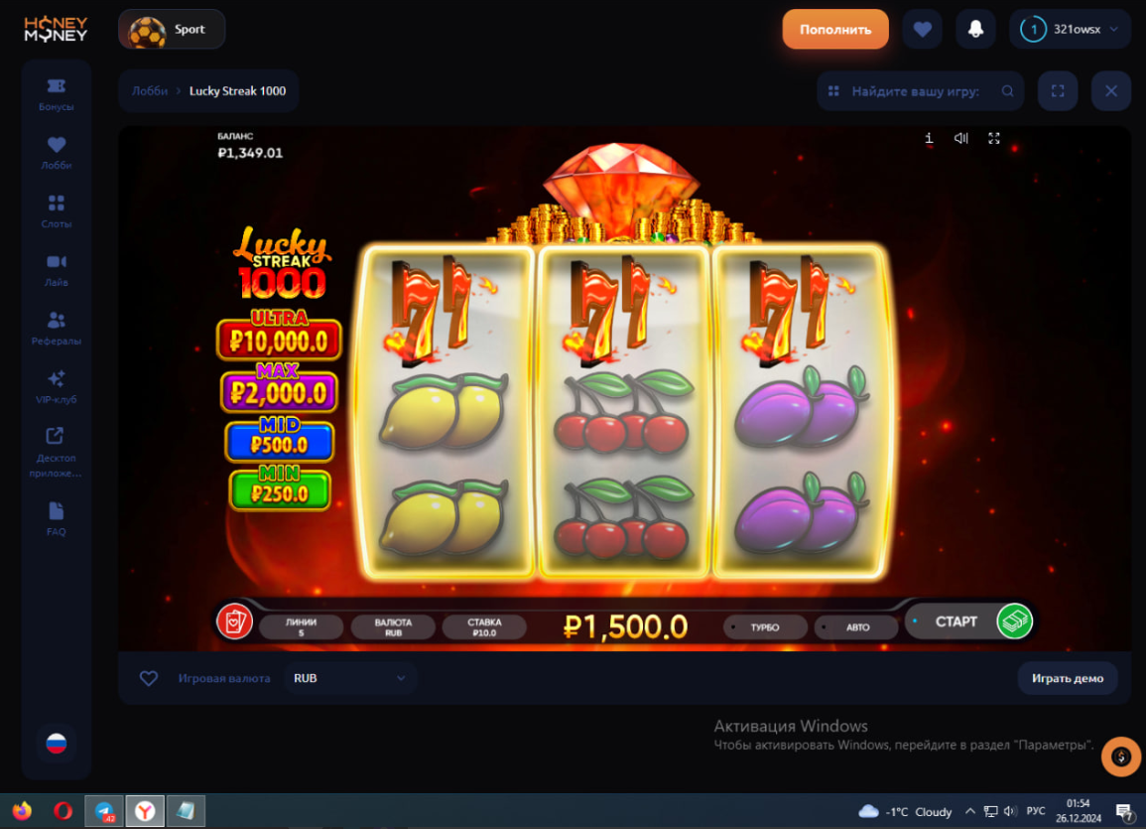The width and height of the screenshot is (1146, 829).
Task: Click the game search field
Action: (920, 91)
